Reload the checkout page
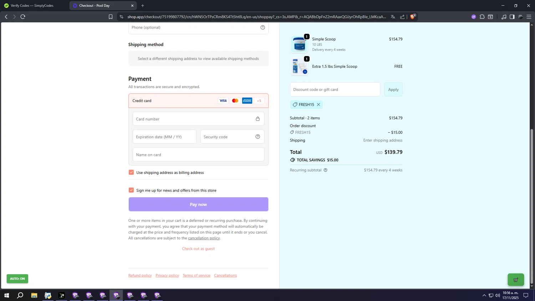535x301 pixels. click(23, 17)
